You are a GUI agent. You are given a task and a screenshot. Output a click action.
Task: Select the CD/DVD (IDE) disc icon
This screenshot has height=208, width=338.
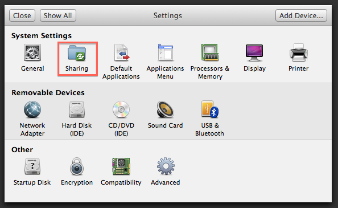[121, 109]
